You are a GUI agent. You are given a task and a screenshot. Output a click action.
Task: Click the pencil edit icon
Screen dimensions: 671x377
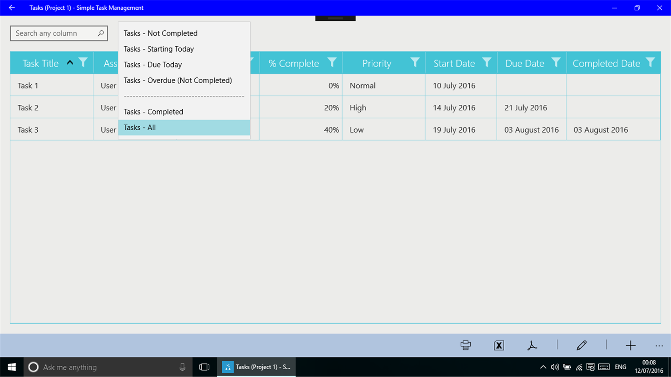[582, 345]
